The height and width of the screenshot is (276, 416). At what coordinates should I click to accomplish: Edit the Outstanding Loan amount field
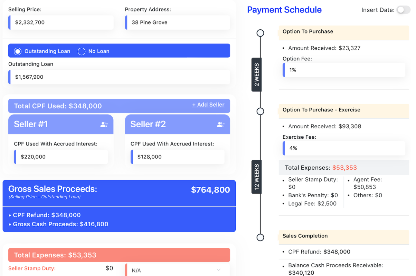click(119, 77)
